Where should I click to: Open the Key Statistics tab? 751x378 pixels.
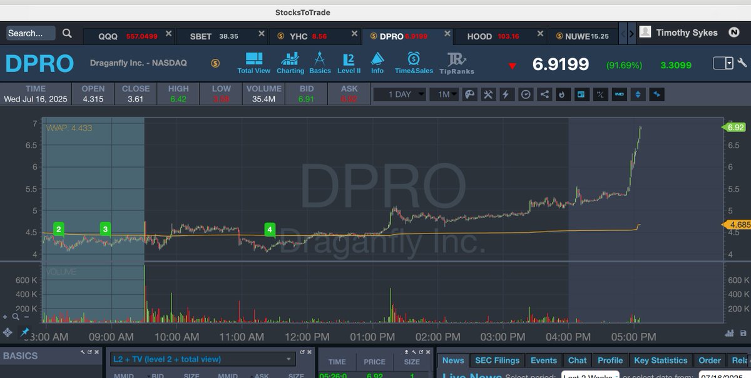(660, 360)
